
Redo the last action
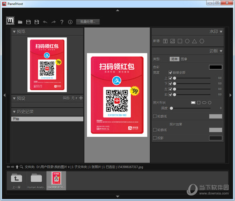coord(53,22)
